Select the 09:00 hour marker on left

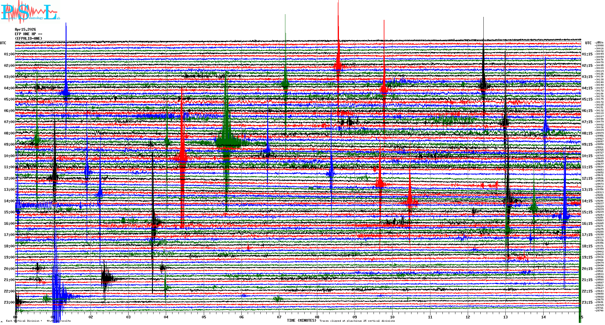tap(9, 144)
